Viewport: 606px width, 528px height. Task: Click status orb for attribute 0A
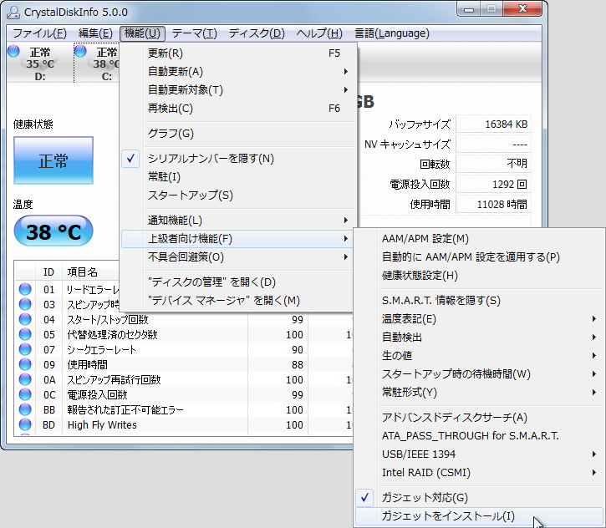[25, 379]
